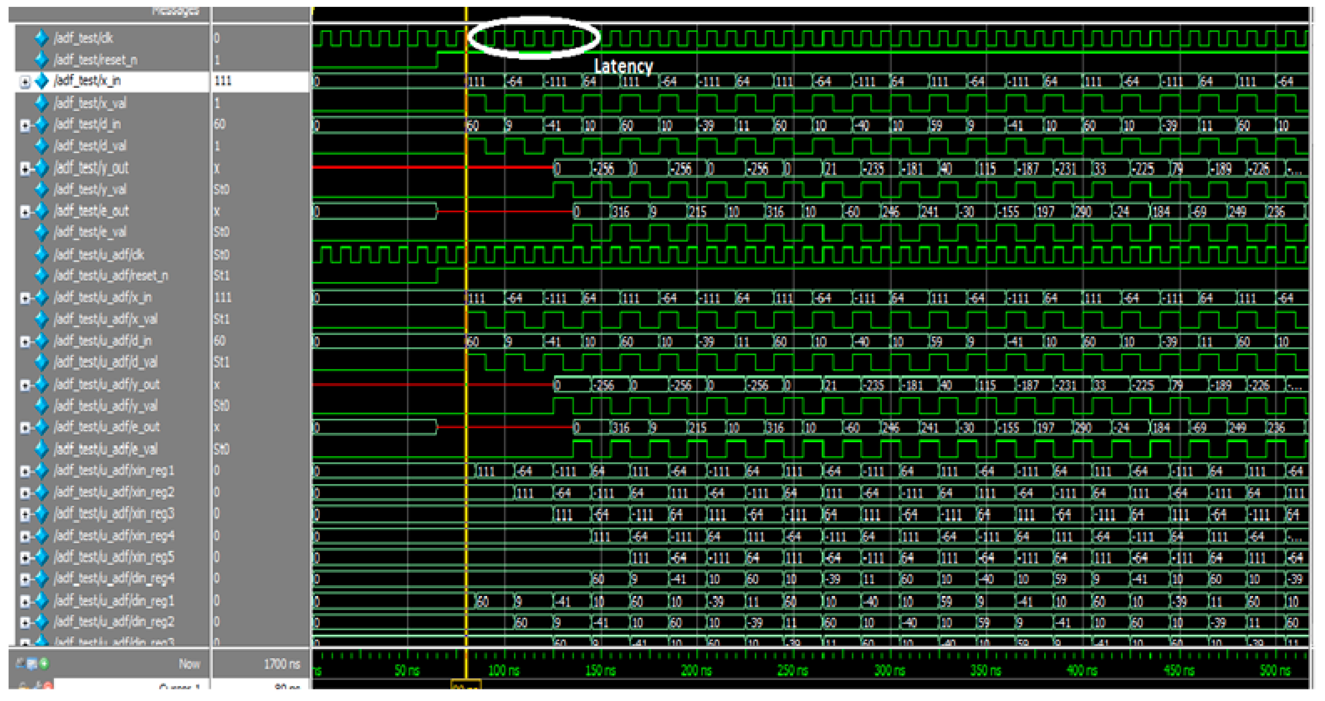
Task: Click the Now 1700 ns time value
Action: (282, 665)
